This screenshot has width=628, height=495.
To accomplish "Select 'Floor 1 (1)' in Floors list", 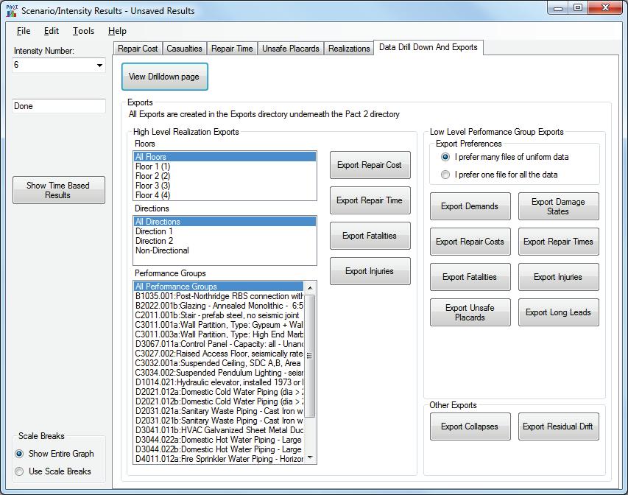I will tap(225, 166).
